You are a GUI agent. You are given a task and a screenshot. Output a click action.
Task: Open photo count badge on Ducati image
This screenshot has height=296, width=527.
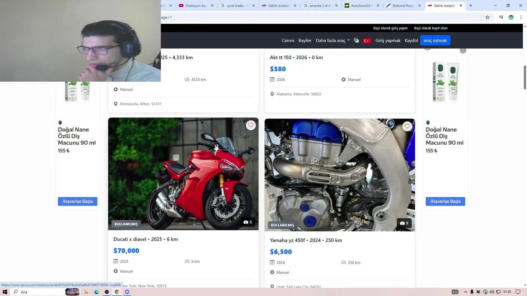click(248, 222)
